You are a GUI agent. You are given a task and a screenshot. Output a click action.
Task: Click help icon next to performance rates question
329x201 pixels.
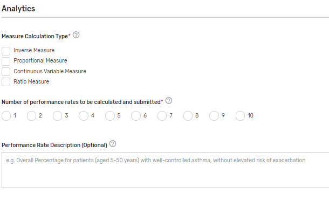[169, 101]
